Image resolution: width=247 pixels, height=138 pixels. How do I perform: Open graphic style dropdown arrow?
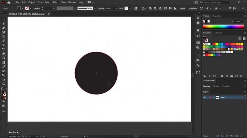(x=130, y=8)
